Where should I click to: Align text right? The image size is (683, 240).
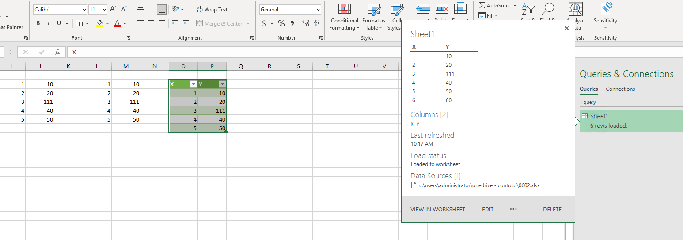(x=162, y=23)
